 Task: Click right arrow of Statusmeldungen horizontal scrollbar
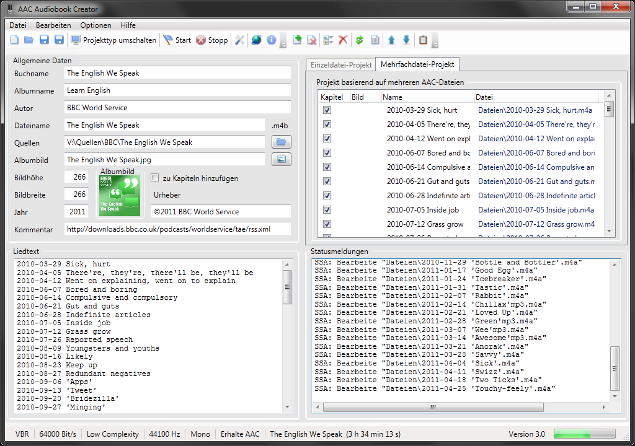pos(604,407)
